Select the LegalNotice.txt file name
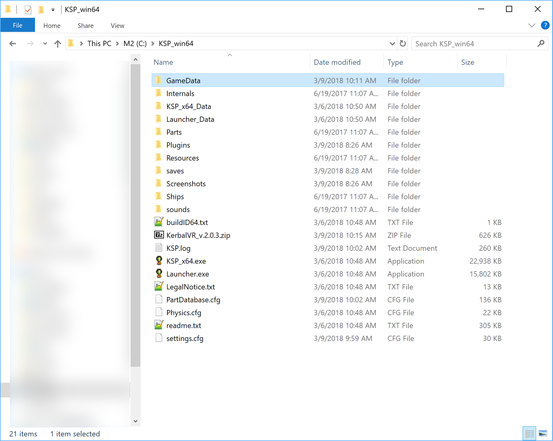The width and height of the screenshot is (553, 441). (191, 287)
